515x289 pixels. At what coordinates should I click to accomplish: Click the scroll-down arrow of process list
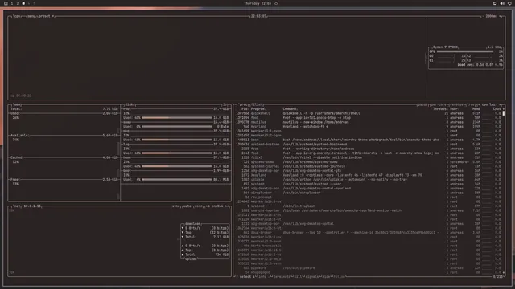(x=504, y=272)
